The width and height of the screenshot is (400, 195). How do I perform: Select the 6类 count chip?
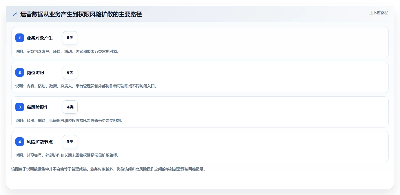point(70,72)
